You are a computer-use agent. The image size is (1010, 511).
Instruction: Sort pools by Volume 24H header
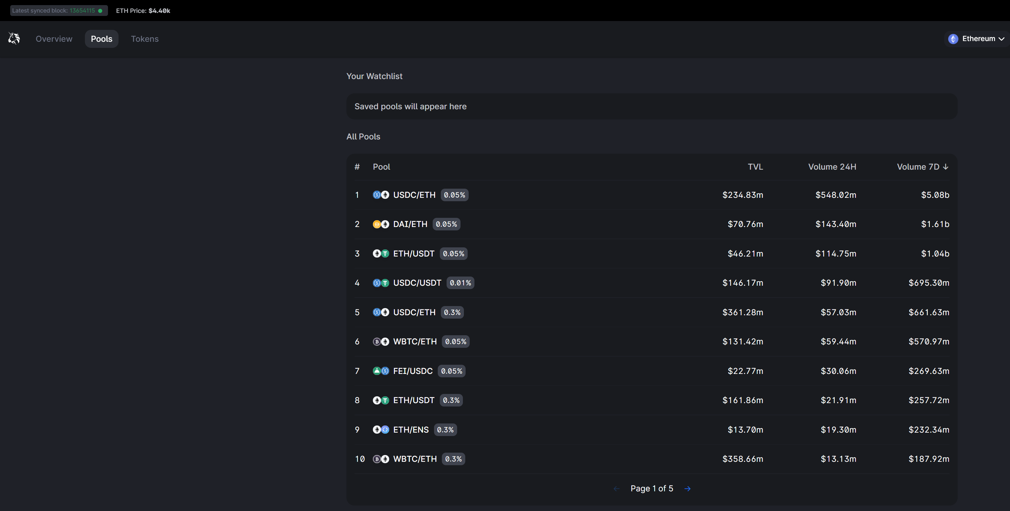tap(832, 167)
